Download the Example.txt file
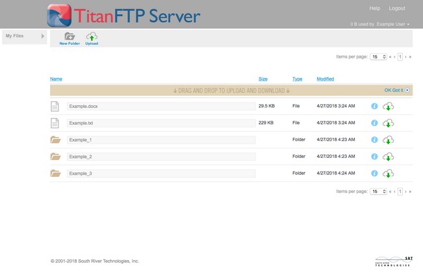The height and width of the screenshot is (273, 423). point(389,123)
